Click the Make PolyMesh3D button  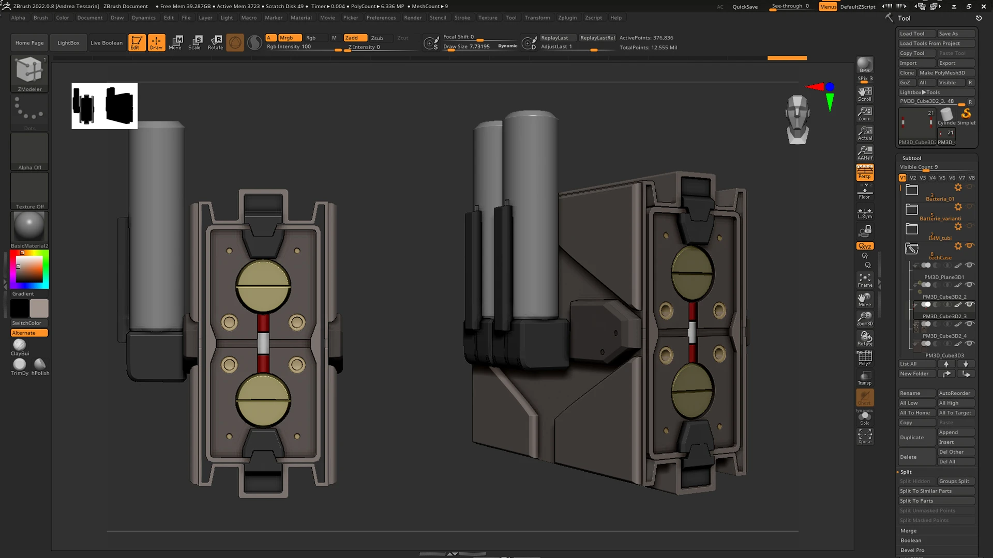[946, 73]
